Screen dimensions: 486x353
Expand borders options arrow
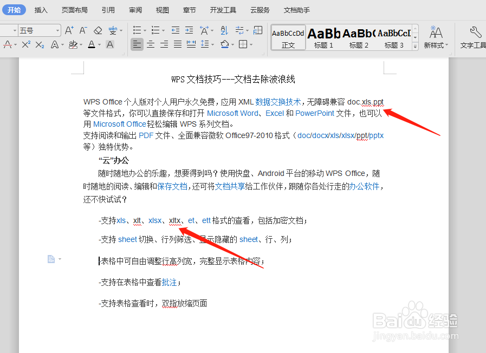coord(251,45)
